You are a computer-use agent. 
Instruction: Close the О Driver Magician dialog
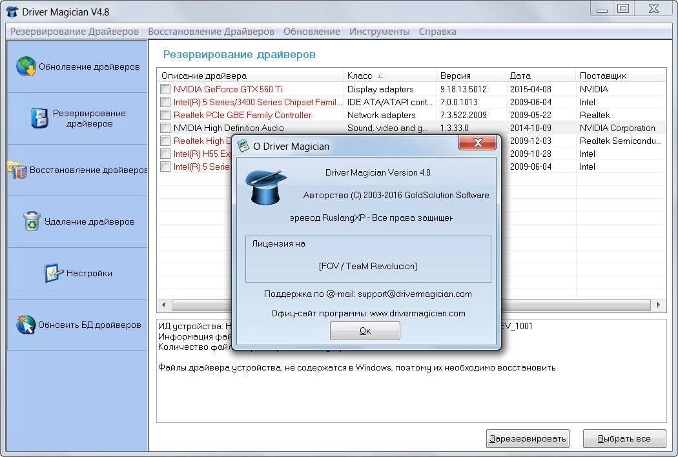(x=477, y=142)
